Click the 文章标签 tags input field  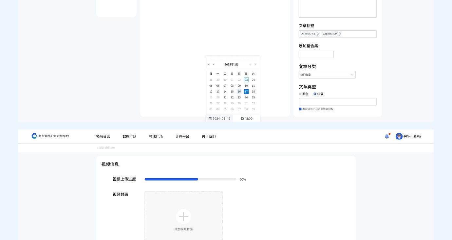point(338,34)
